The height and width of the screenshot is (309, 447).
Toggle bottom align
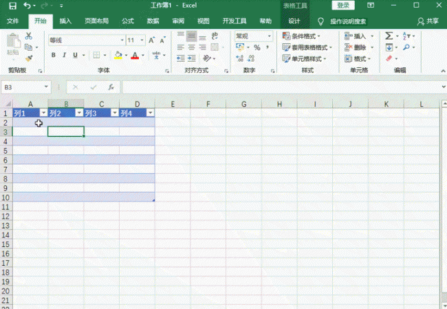(202, 36)
